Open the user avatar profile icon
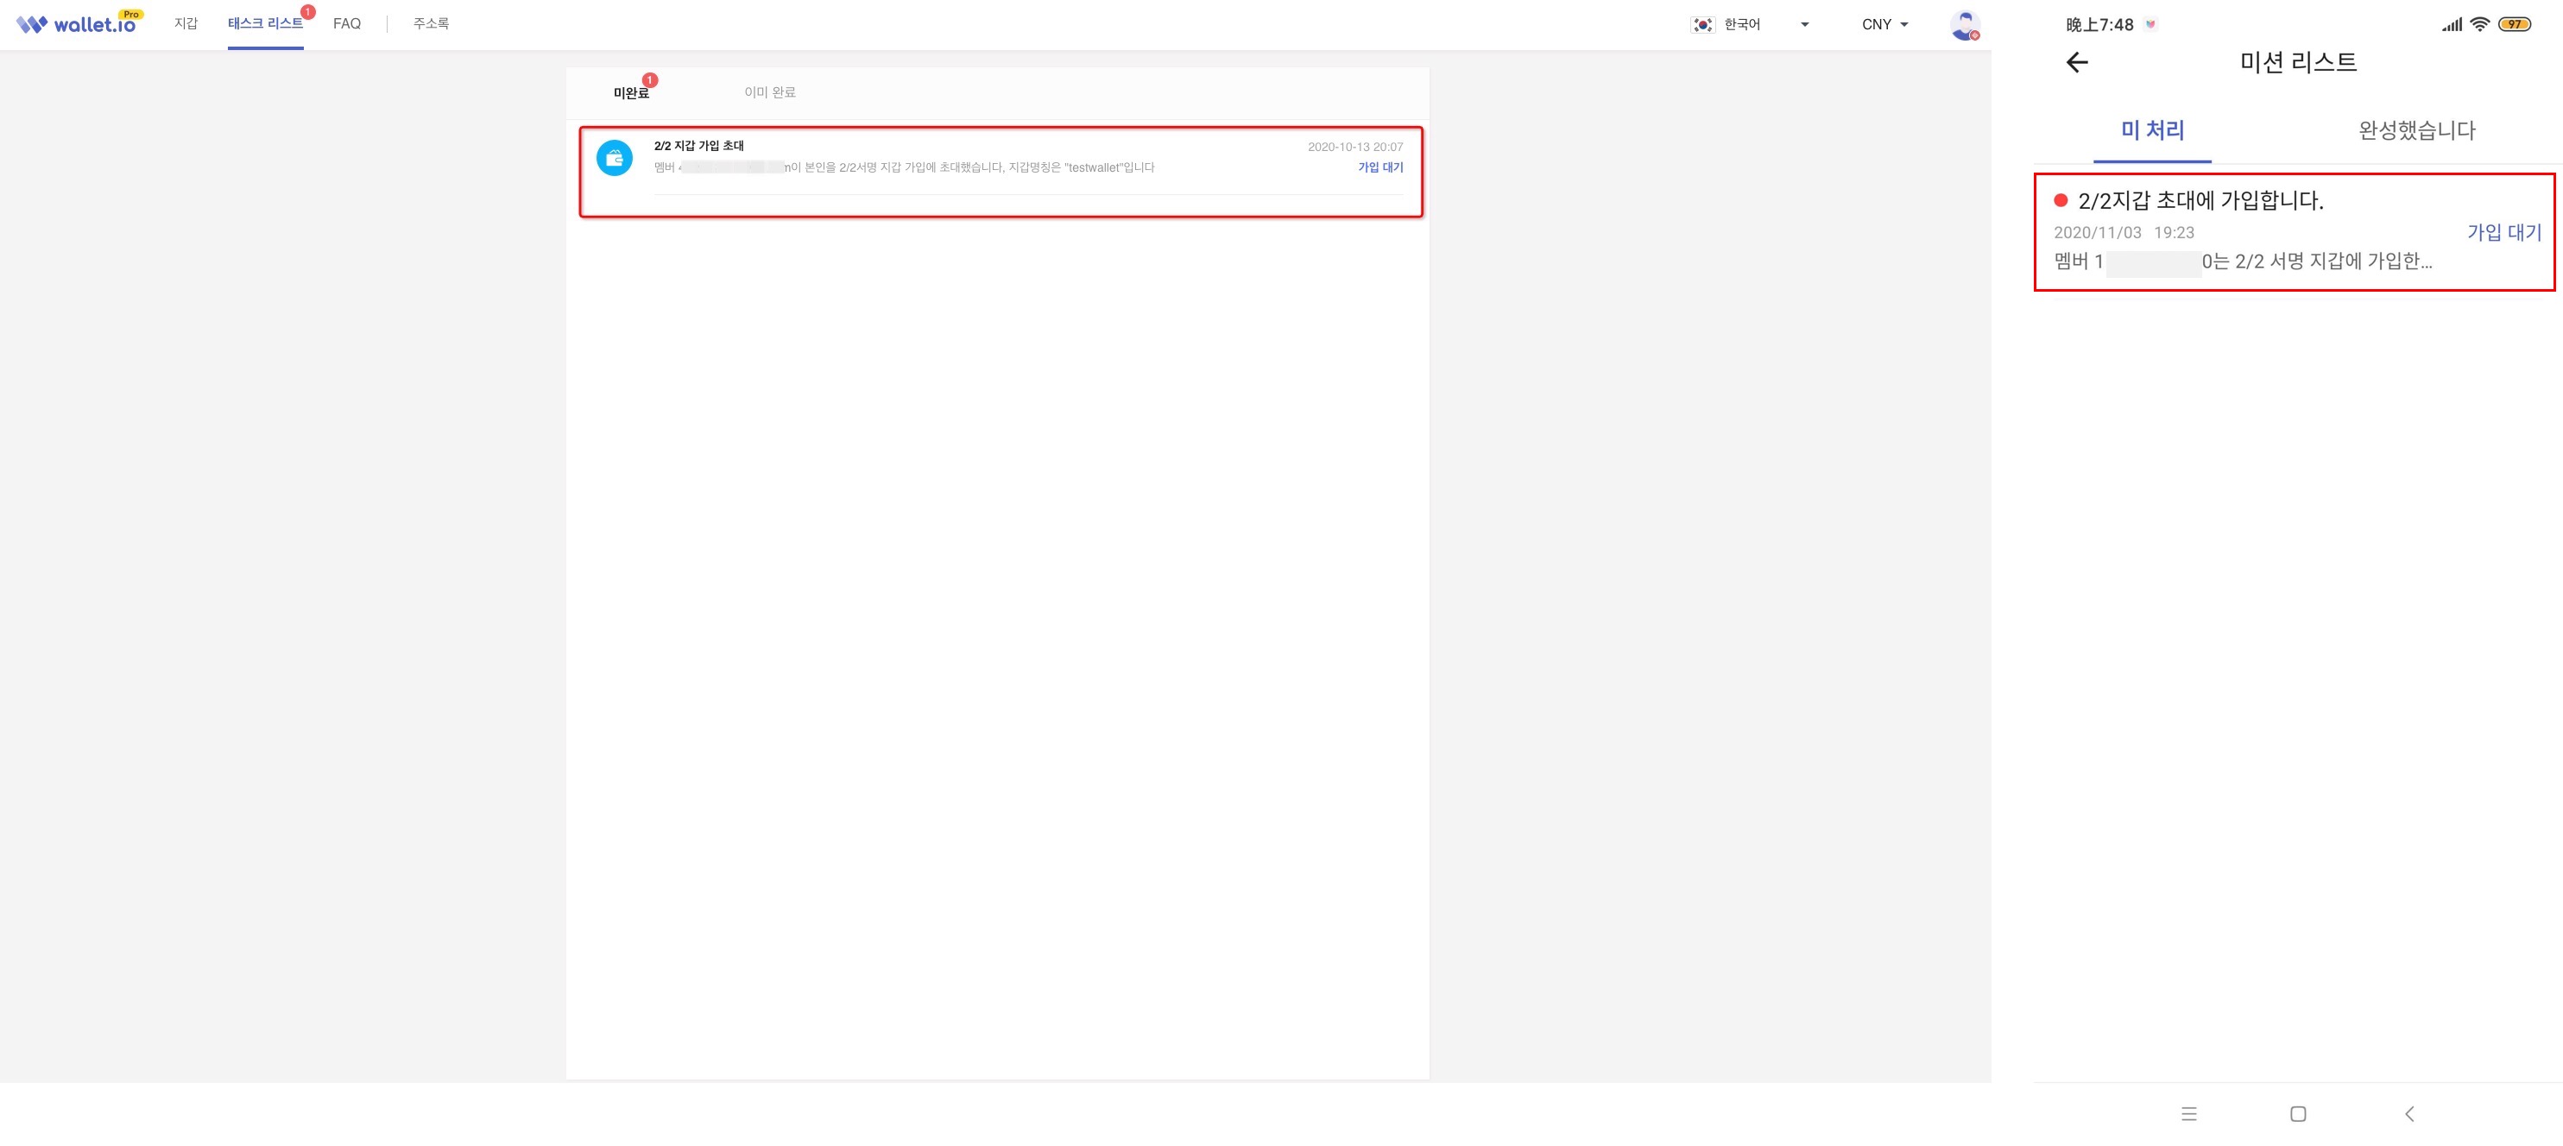This screenshot has width=2563, height=1146. 1964,25
